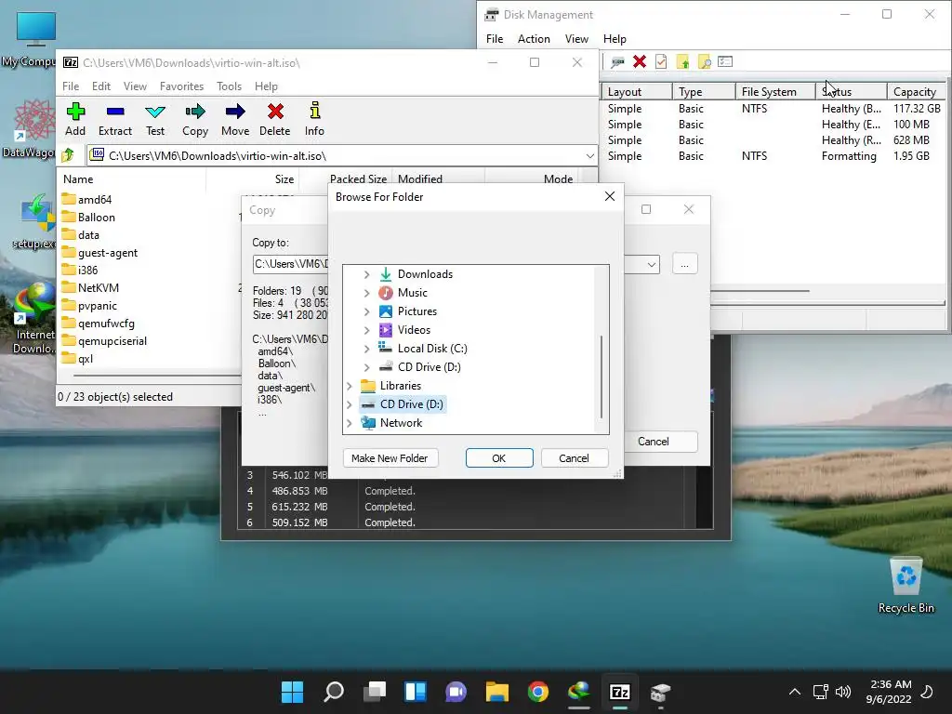Select Network in folder tree
This screenshot has width=952, height=714.
click(x=401, y=423)
